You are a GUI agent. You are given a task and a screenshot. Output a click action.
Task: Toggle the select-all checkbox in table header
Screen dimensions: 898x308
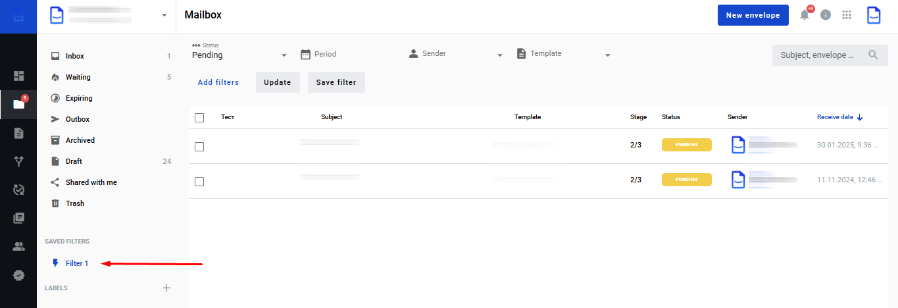pos(199,118)
